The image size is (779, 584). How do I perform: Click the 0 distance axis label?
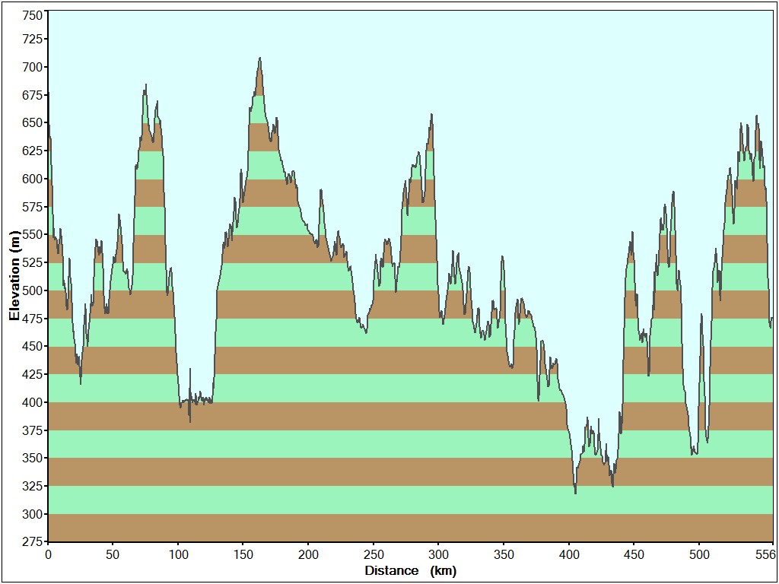point(48,554)
